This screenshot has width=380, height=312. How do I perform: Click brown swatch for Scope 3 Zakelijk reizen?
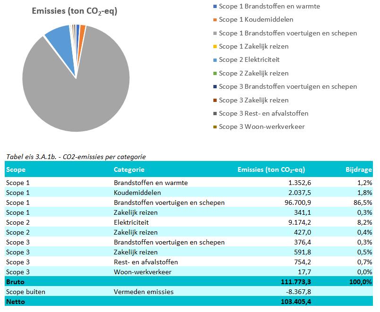(215, 100)
